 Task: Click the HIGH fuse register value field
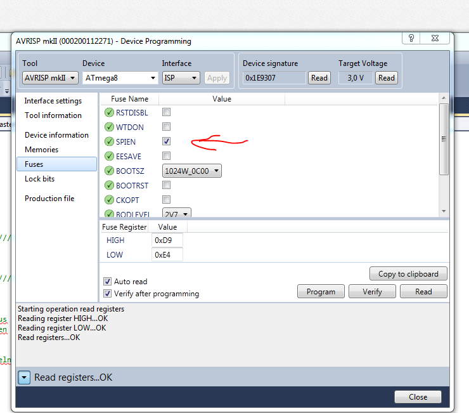coord(167,240)
